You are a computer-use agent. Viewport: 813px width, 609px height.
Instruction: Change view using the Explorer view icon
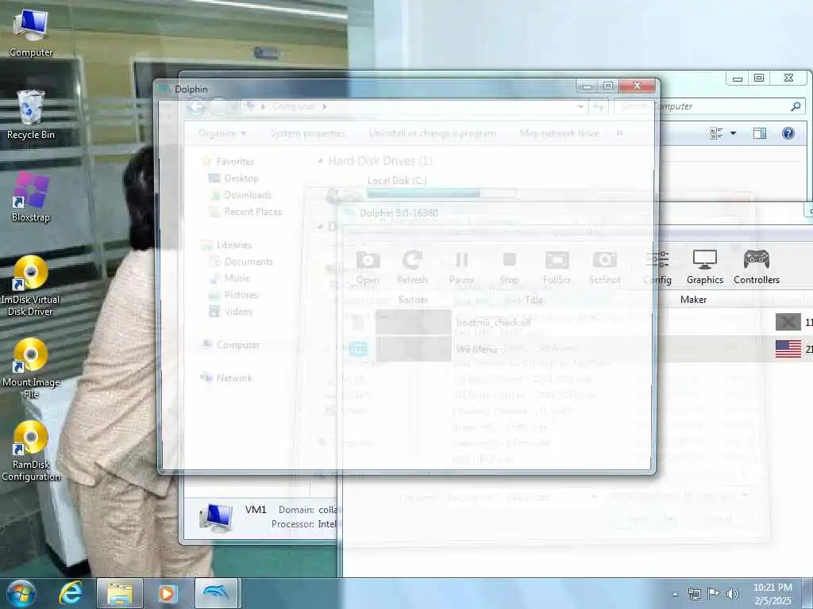716,133
